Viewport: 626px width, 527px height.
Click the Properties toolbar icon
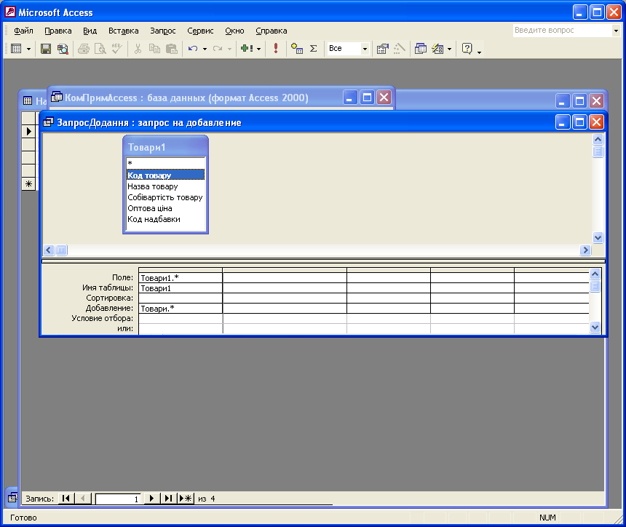[382, 49]
